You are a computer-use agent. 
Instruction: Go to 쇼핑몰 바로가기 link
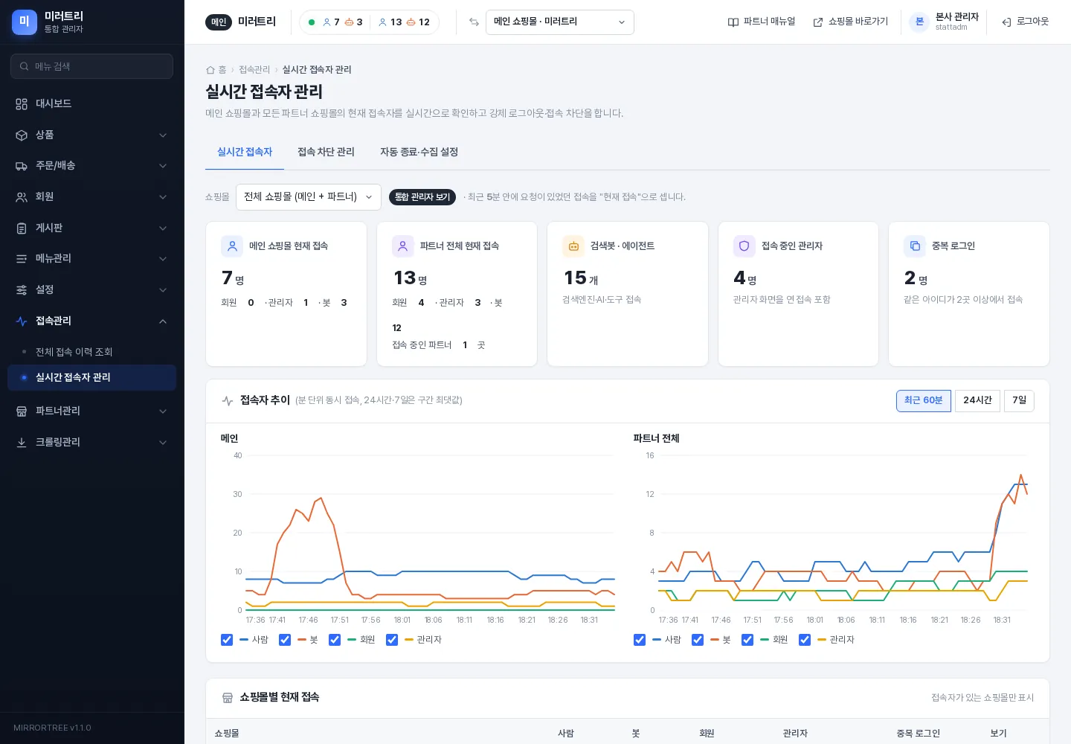(851, 22)
